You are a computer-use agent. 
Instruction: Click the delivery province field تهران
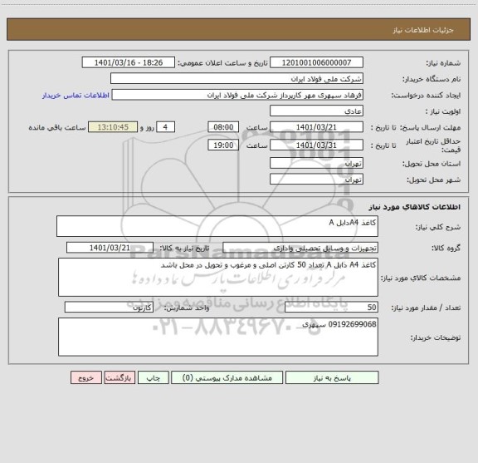click(x=316, y=163)
